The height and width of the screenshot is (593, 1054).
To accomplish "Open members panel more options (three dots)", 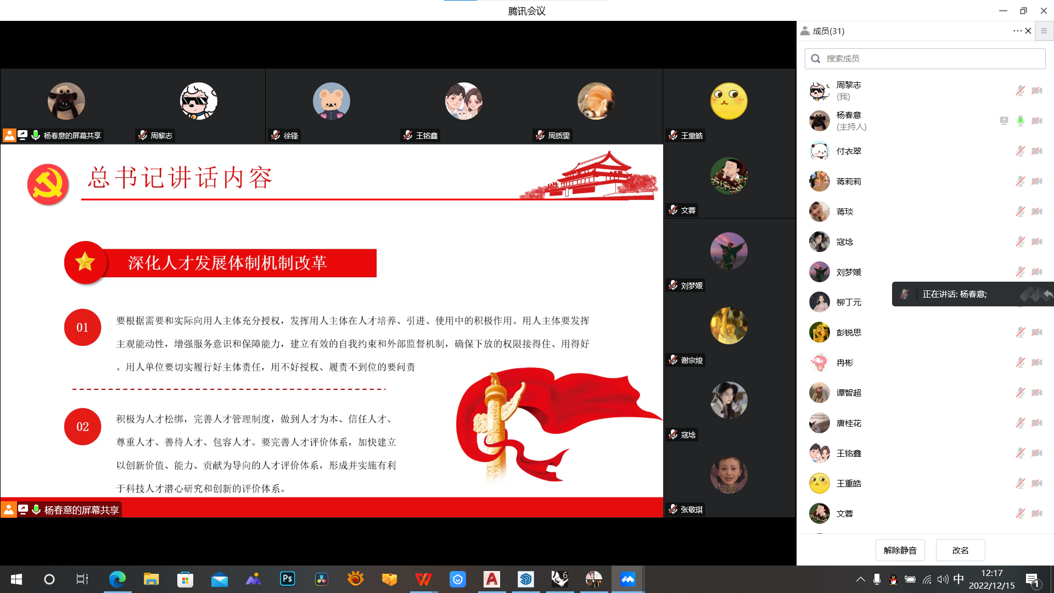I will 1017,31.
